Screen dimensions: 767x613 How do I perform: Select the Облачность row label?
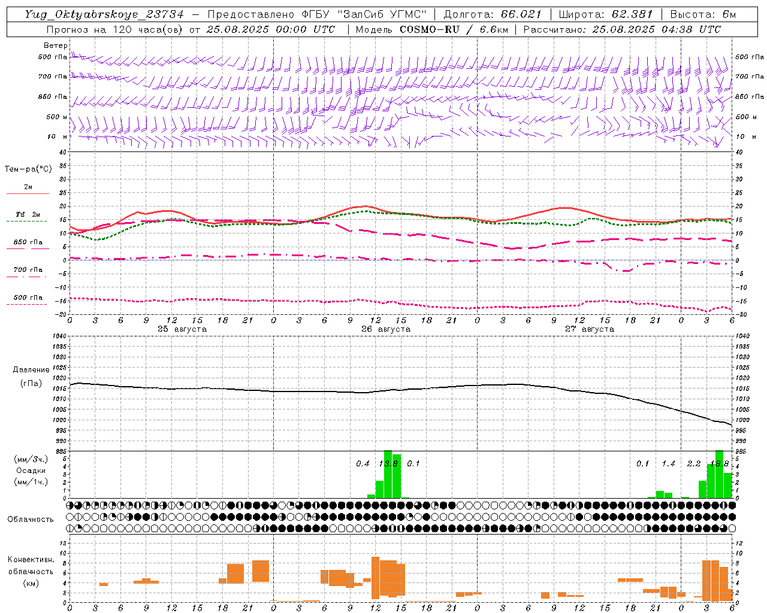click(x=31, y=519)
